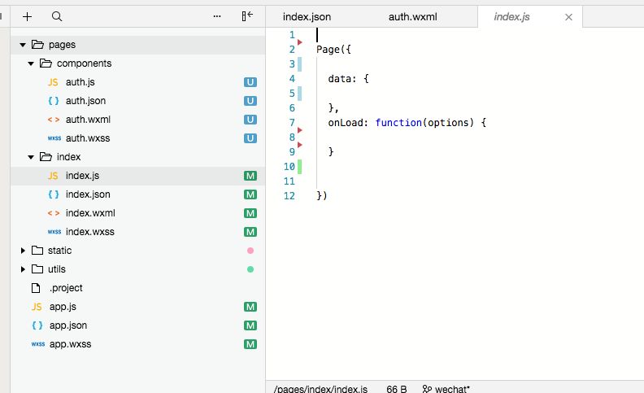The height and width of the screenshot is (393, 644).
Task: Open auth.wxss in the file tree
Action: click(x=88, y=138)
